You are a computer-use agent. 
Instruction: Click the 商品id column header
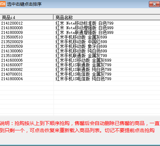pos(26,17)
